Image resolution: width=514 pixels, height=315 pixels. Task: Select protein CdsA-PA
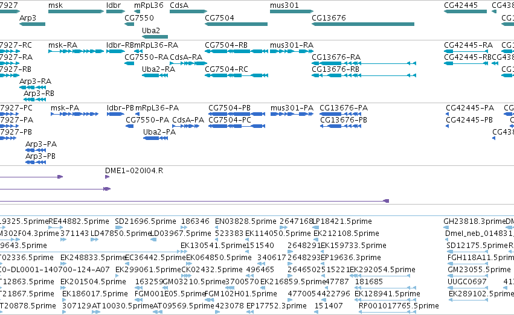[x=185, y=126]
